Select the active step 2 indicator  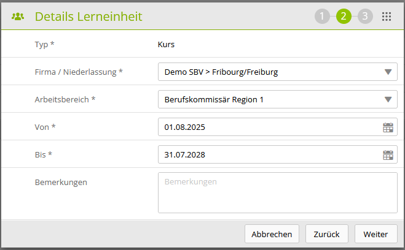click(344, 17)
